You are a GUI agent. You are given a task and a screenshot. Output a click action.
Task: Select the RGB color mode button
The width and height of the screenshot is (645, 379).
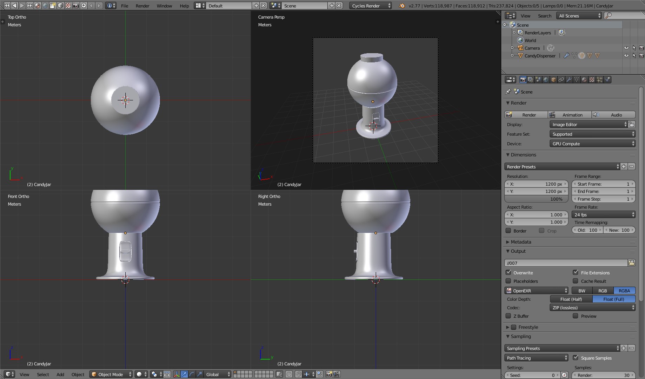click(603, 291)
